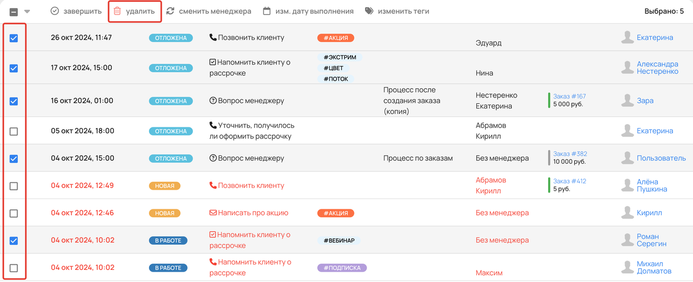
Task: Click the #ЦВЕТ tag
Action: (333, 68)
